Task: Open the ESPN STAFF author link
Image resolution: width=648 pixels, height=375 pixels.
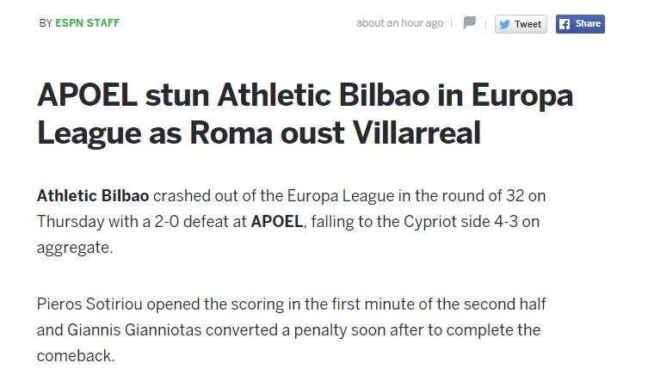Action: (x=87, y=23)
